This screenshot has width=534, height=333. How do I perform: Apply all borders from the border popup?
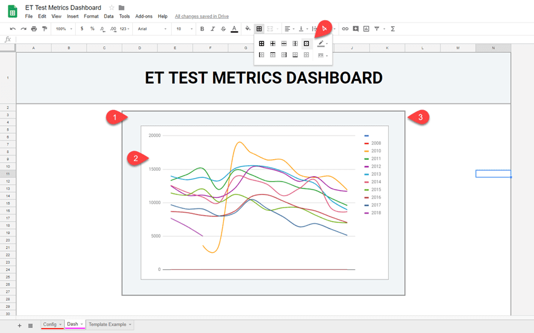[262, 44]
